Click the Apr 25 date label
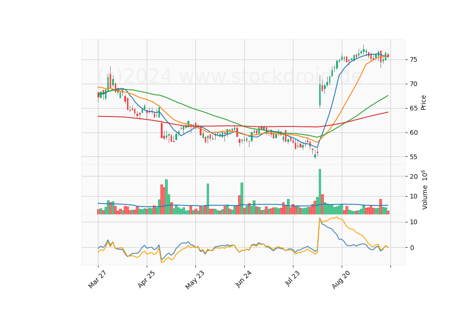 (x=146, y=279)
